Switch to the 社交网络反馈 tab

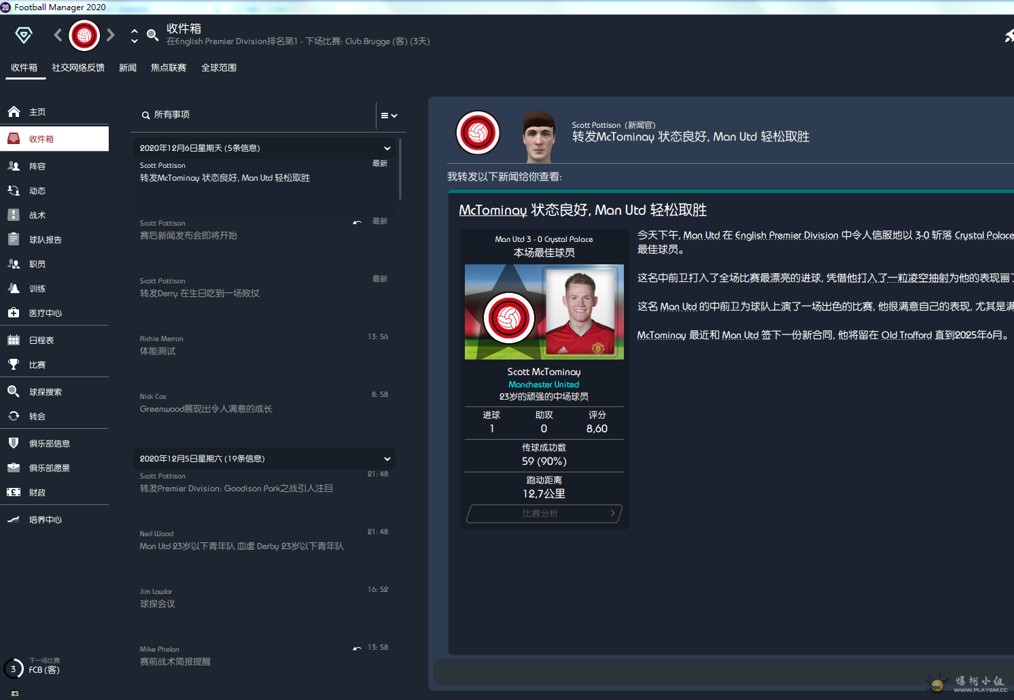coord(78,67)
